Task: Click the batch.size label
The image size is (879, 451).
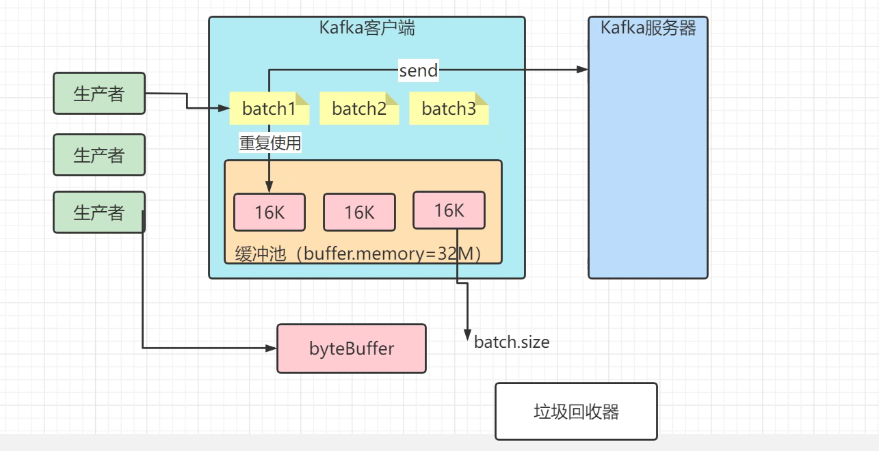Action: 512,342
